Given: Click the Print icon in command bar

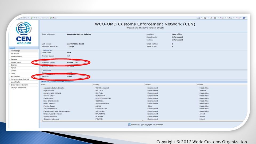Looking at the screenshot, I should coord(215,18).
